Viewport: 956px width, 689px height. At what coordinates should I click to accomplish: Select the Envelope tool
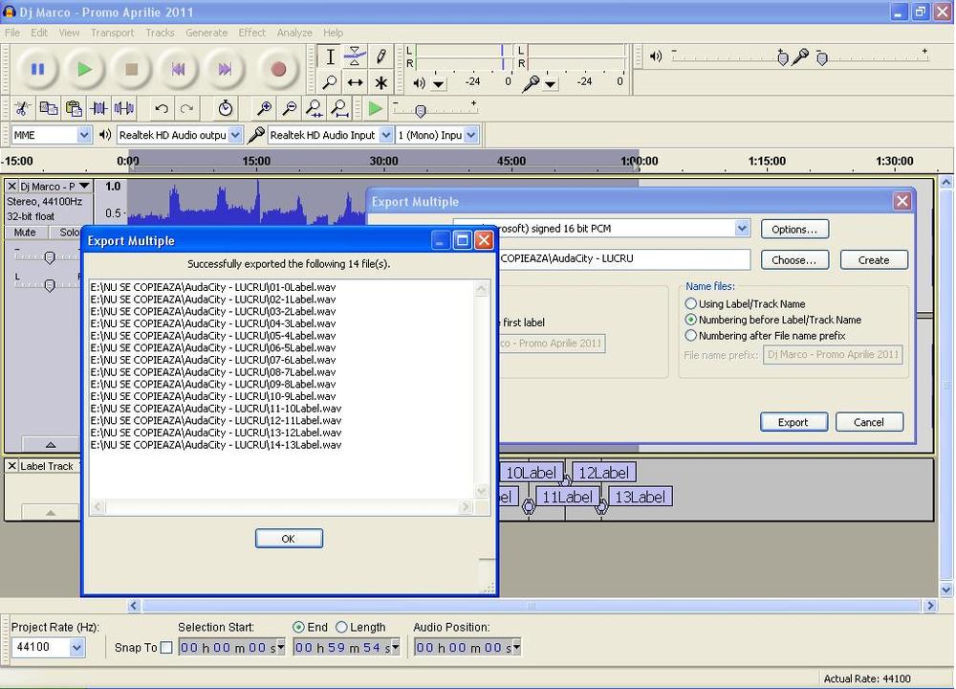pyautogui.click(x=355, y=56)
